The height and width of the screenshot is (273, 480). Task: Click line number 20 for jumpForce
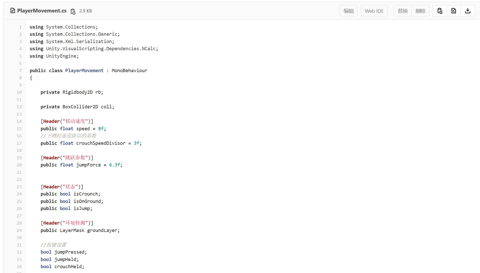(x=19, y=165)
